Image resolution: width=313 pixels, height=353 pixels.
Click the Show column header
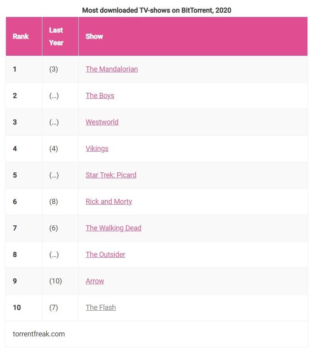click(94, 36)
